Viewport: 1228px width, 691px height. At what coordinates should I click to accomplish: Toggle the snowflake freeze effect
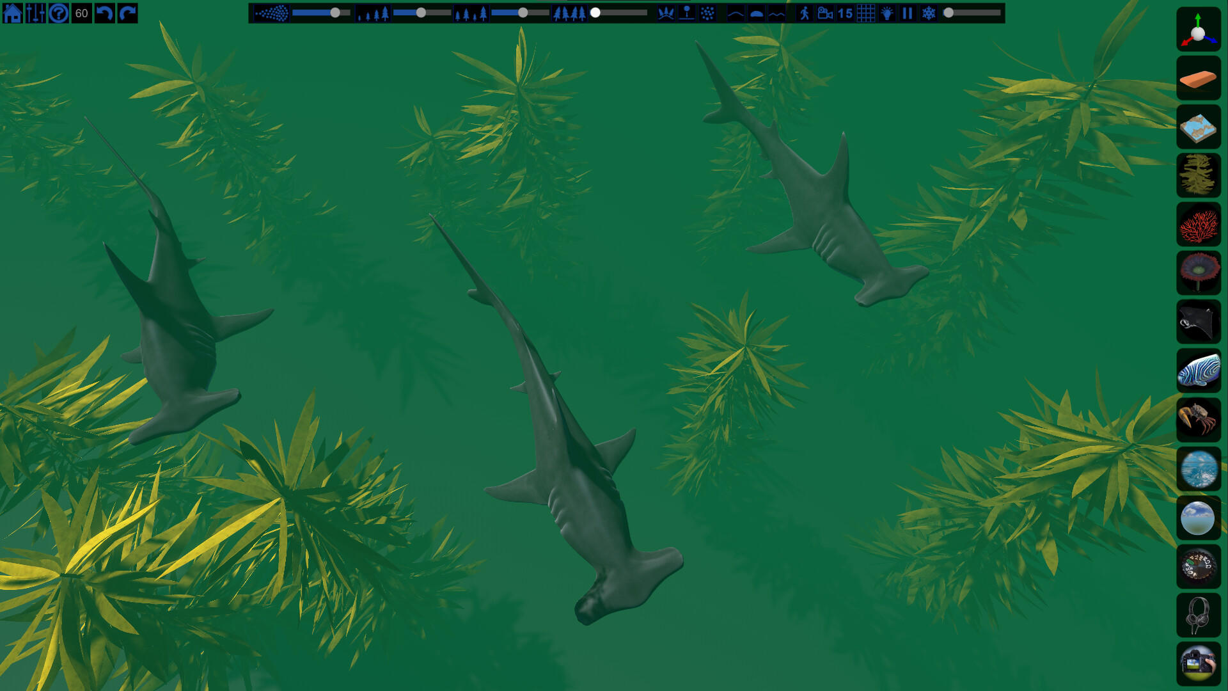(x=929, y=13)
